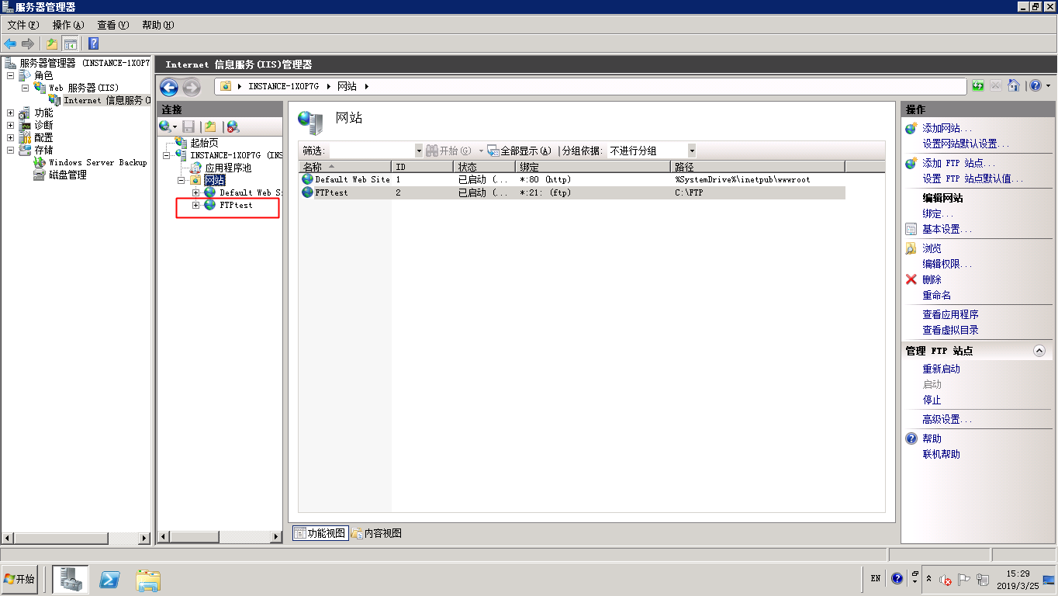Collapse the 角色 node in the server tree
This screenshot has height=596, width=1058.
tap(11, 76)
